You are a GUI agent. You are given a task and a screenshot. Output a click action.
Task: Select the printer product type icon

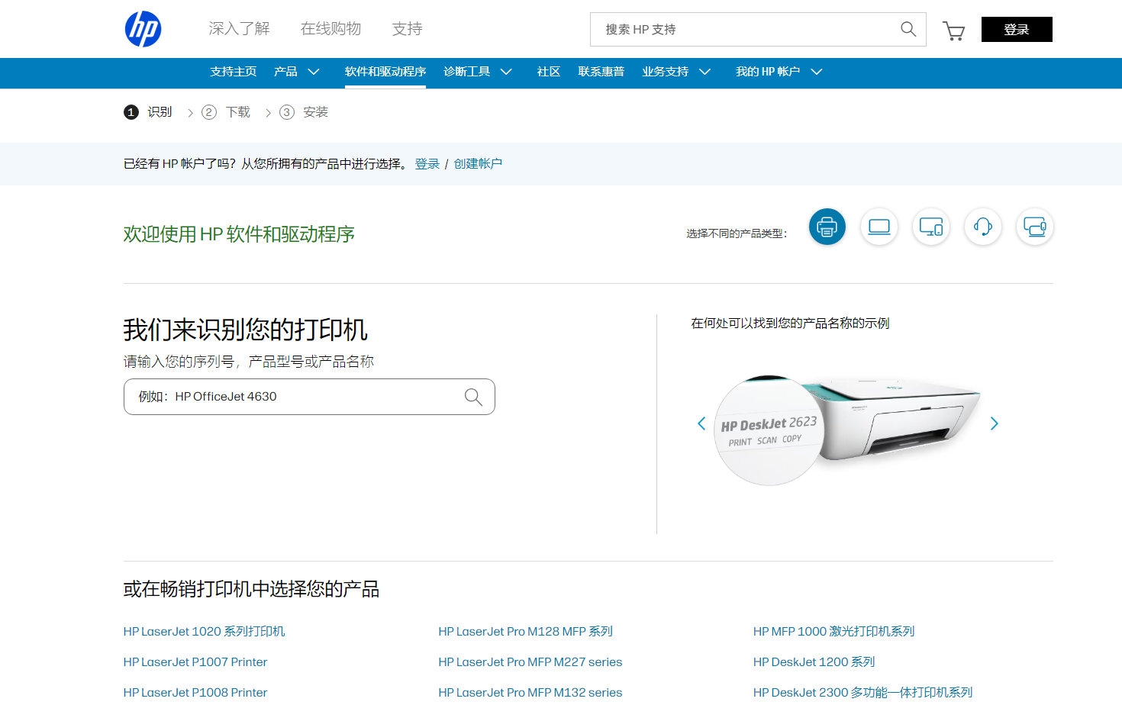[x=827, y=227]
